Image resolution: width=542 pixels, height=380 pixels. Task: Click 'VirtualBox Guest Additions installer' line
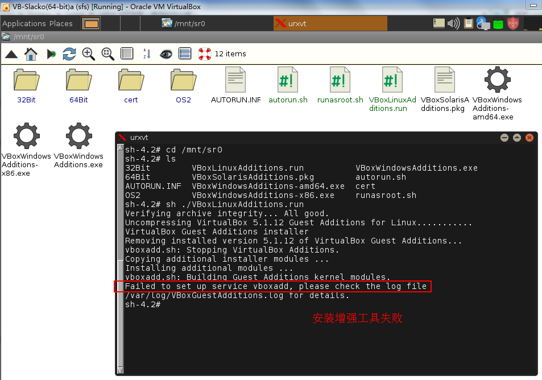point(217,232)
